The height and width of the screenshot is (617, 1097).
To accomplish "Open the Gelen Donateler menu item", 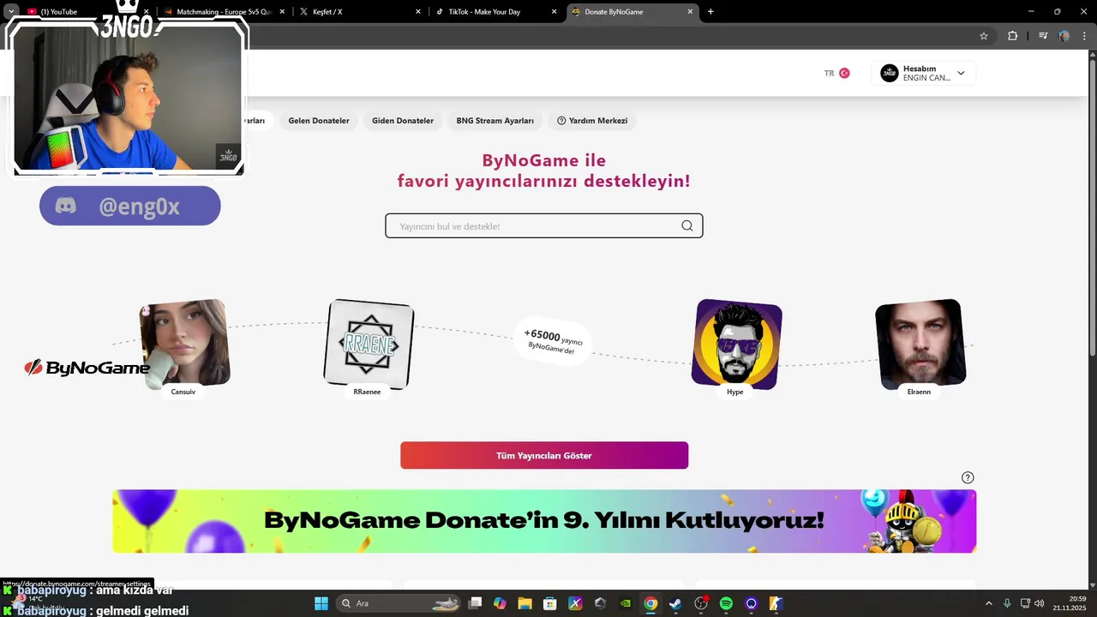I will (x=319, y=121).
